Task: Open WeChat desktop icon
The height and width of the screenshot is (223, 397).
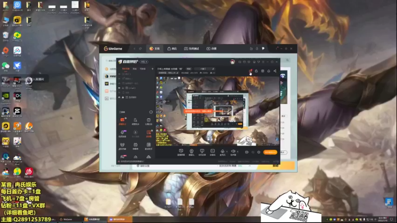Action: 5,66
